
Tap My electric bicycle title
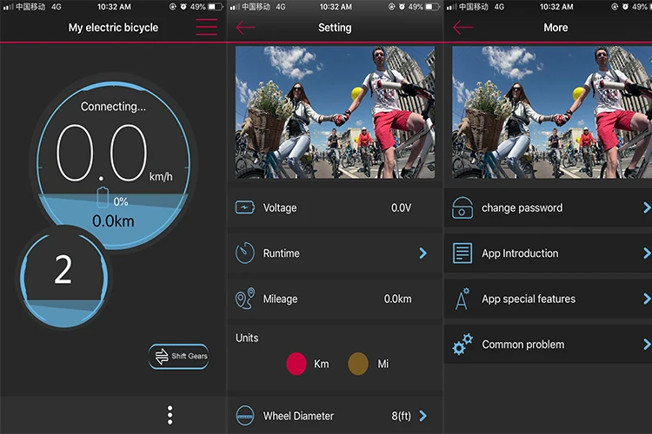point(113,28)
